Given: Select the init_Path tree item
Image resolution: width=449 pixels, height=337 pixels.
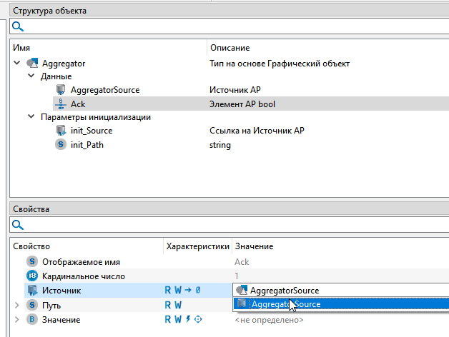Looking at the screenshot, I should pyautogui.click(x=86, y=144).
